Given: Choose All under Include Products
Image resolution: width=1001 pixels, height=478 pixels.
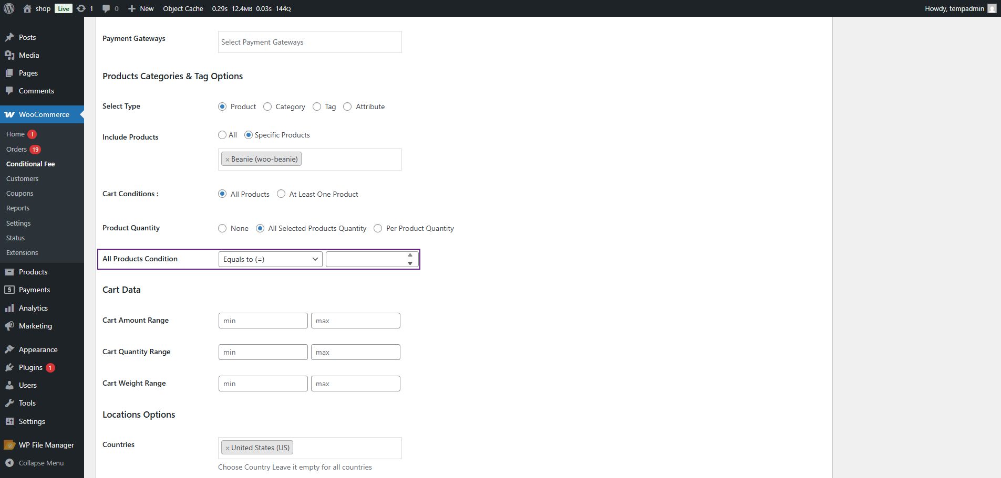Looking at the screenshot, I should [x=222, y=135].
